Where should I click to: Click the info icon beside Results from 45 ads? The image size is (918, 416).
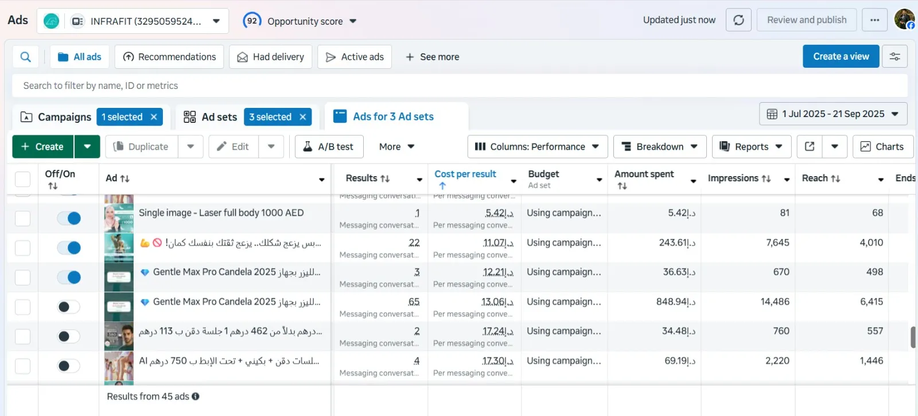(x=196, y=396)
